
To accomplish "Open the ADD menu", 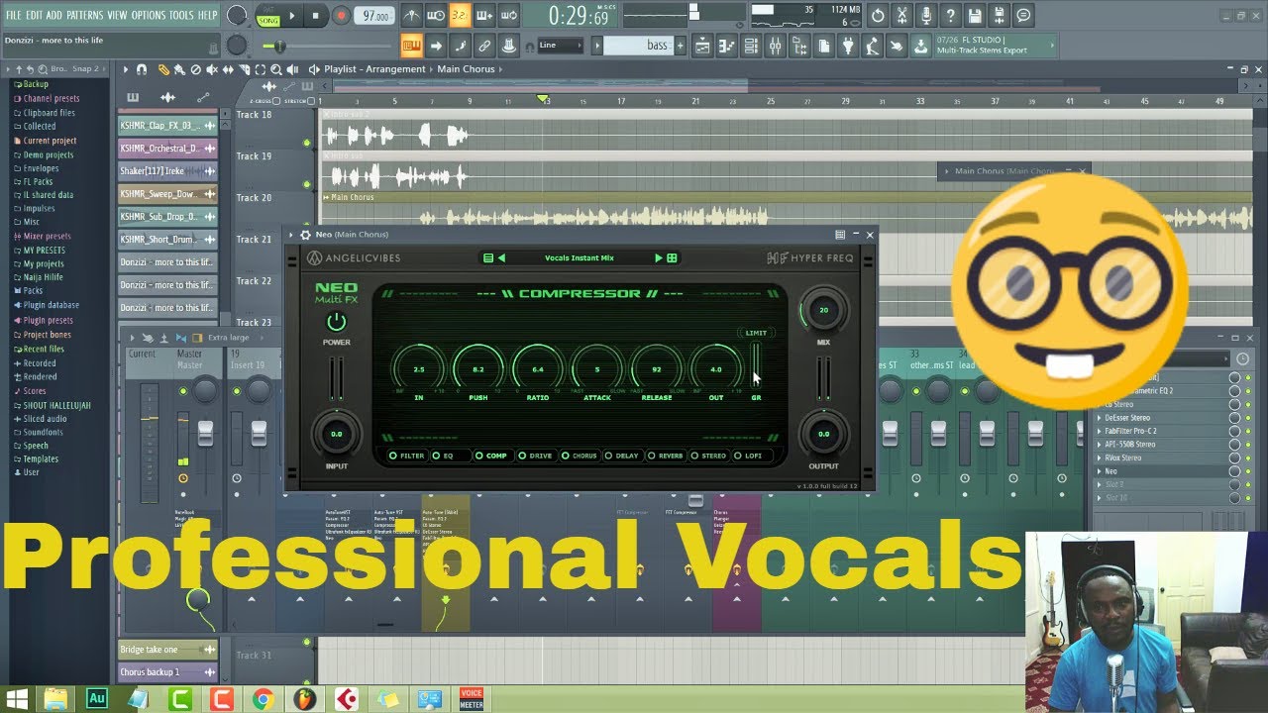I will pos(53,16).
